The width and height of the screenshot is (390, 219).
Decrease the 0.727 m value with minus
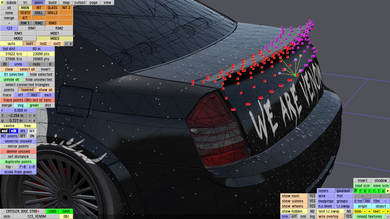[30, 121]
